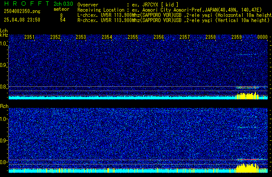Click the Ovserver line with JR7CYX
Image resolution: width=272 pixels, height=177 pixels.
pyautogui.click(x=128, y=5)
